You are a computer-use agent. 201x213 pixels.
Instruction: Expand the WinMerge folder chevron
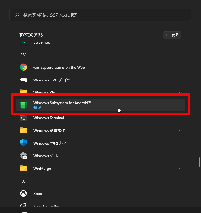180,168
